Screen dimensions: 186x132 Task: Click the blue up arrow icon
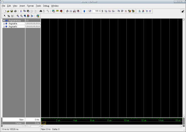(84, 11)
